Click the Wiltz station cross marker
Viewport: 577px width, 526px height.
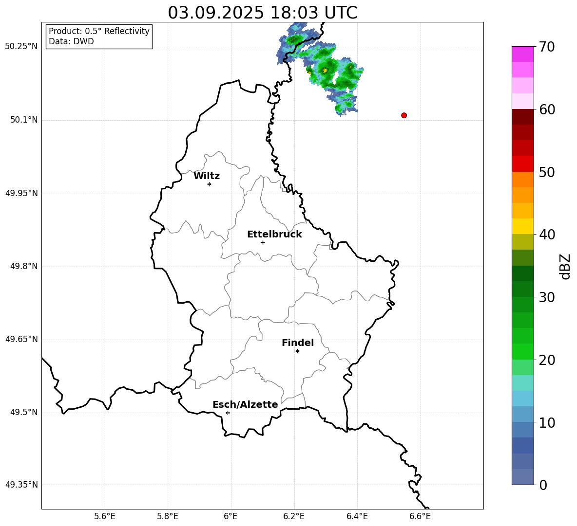[210, 184]
